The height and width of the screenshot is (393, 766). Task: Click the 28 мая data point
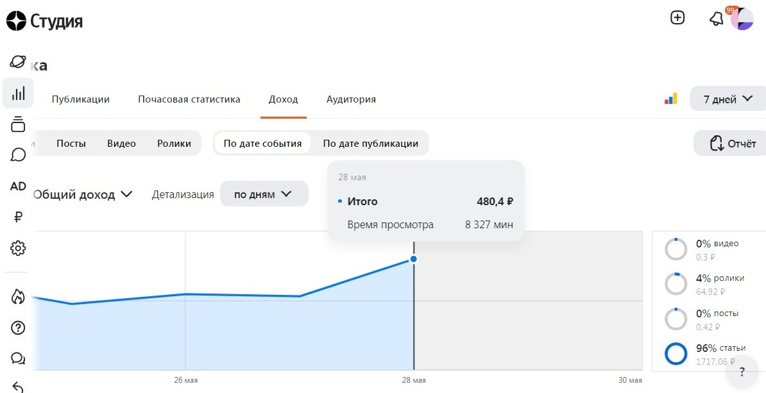click(414, 259)
